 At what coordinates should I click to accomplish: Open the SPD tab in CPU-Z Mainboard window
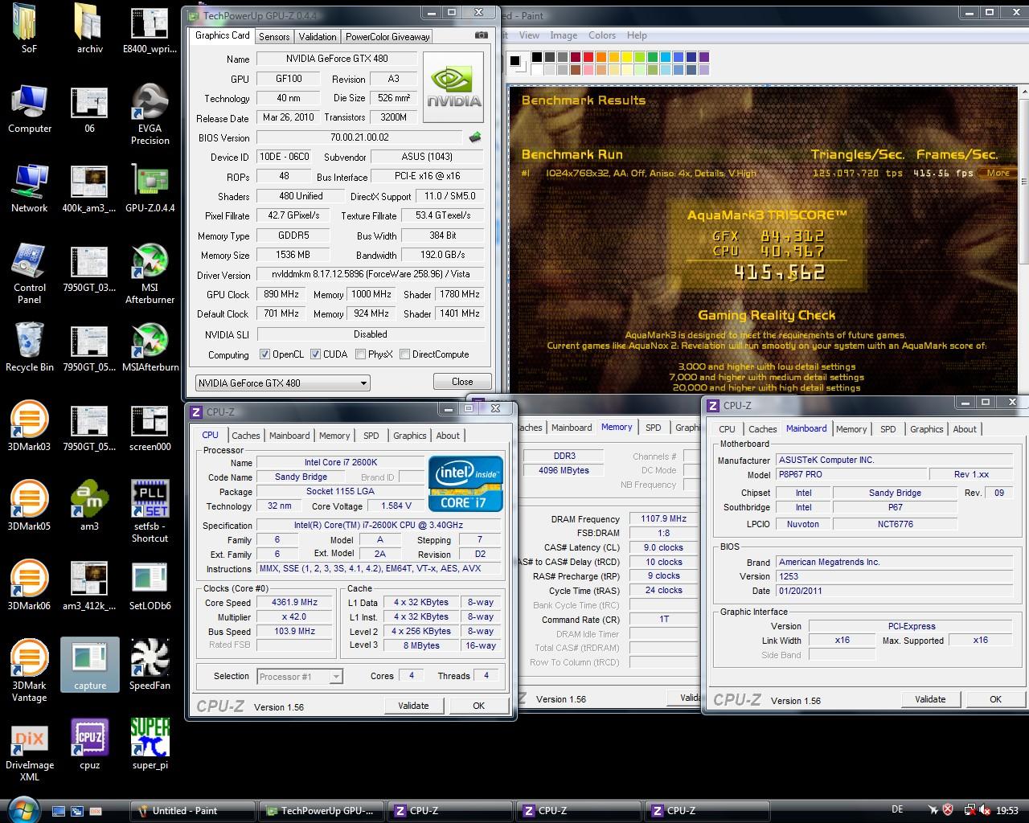pos(888,429)
